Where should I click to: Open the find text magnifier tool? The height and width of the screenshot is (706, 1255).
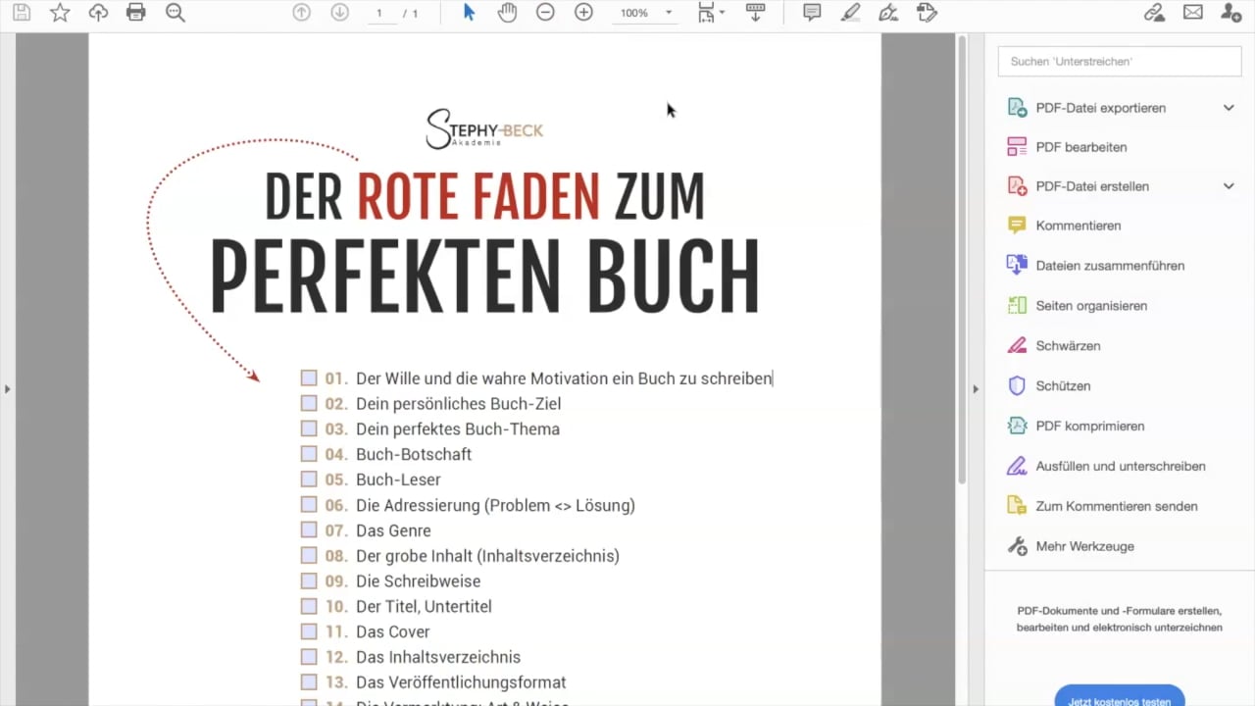[x=176, y=13]
